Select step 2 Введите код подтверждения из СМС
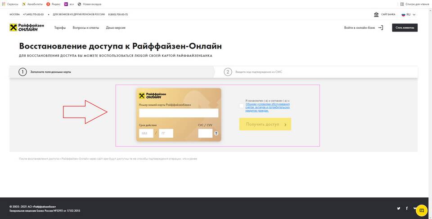The image size is (432, 219). (253, 72)
